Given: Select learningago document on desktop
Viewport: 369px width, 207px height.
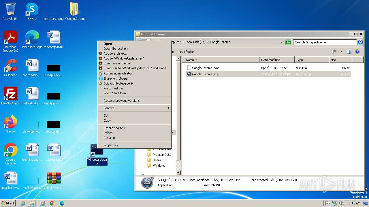Looking at the screenshot, I should tap(32, 152).
